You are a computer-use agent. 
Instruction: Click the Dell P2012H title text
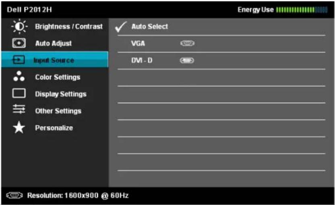(x=29, y=10)
